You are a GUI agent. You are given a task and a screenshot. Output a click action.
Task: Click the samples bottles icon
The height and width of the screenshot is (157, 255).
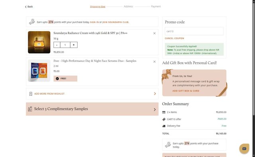coord(30,109)
